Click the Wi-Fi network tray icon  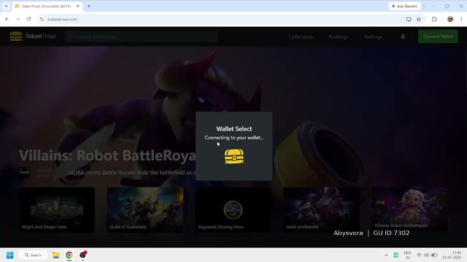pos(419,255)
